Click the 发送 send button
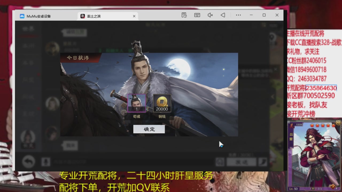The width and height of the screenshot is (342, 192). tap(241, 162)
